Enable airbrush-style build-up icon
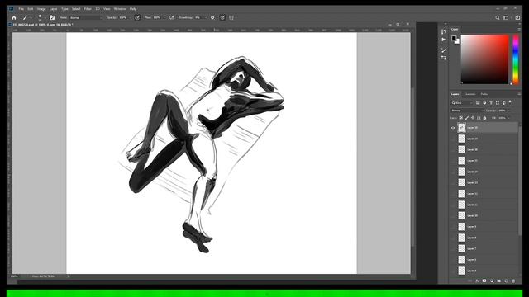Viewport: 529px width, 297px height. click(171, 17)
